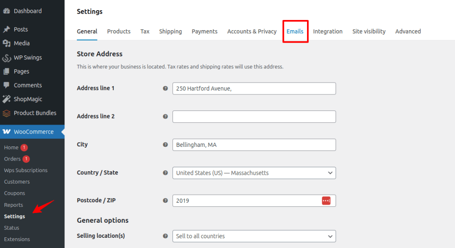
Task: Show help tip for Postcode / ZIP
Action: pos(165,201)
